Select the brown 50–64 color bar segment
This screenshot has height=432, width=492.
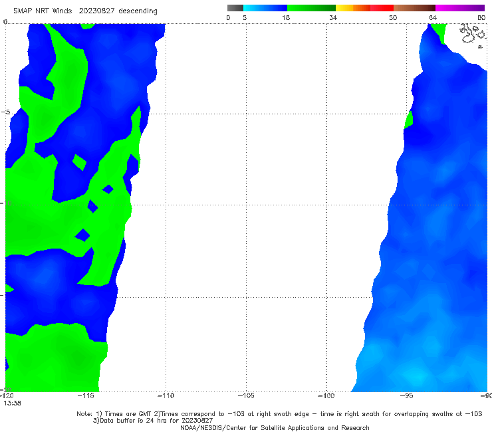click(x=414, y=8)
